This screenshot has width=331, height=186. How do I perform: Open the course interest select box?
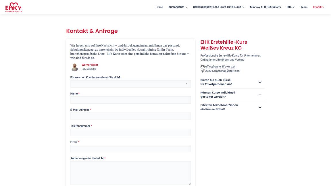click(130, 84)
